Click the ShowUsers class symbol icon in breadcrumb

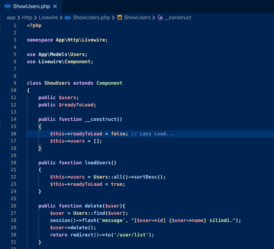(x=119, y=18)
